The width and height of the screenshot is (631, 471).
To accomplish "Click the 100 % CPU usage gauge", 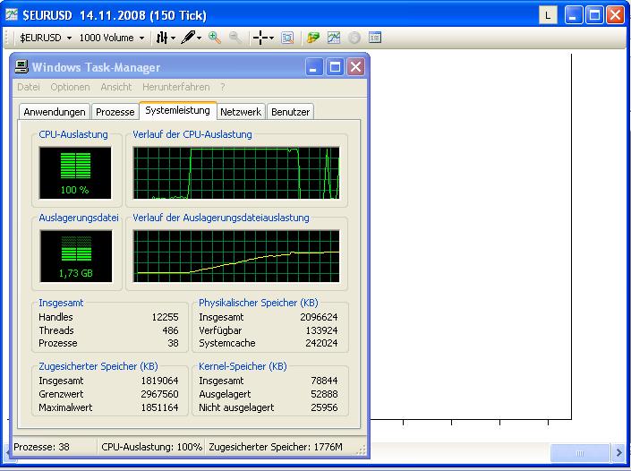I will tap(75, 173).
